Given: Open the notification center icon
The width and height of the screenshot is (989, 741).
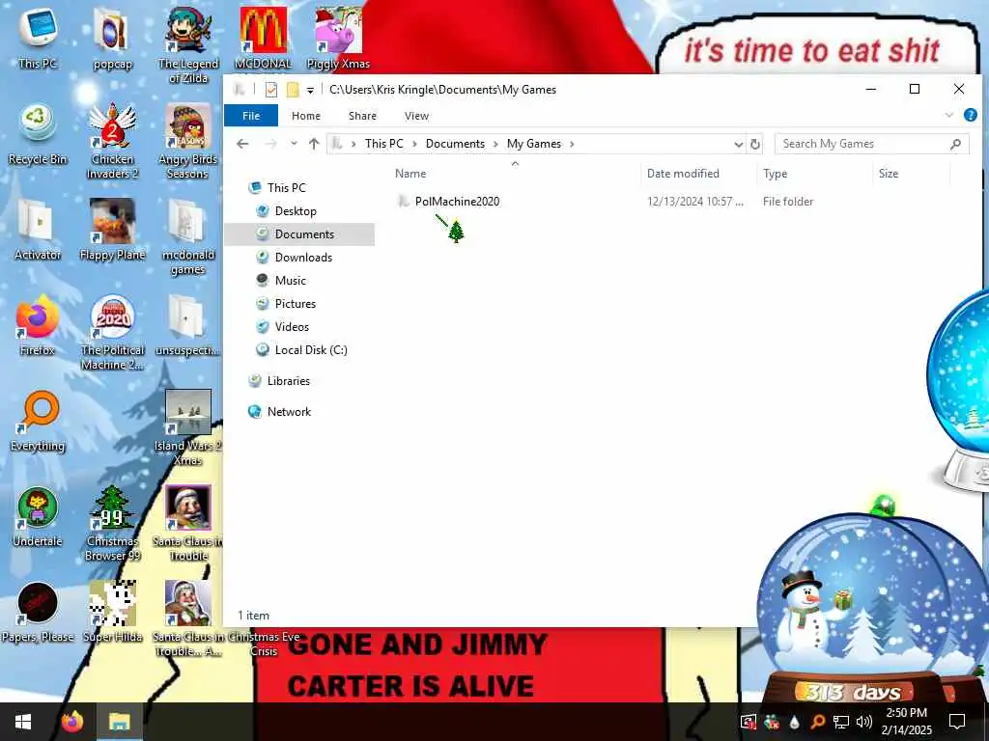Looking at the screenshot, I should 957,722.
